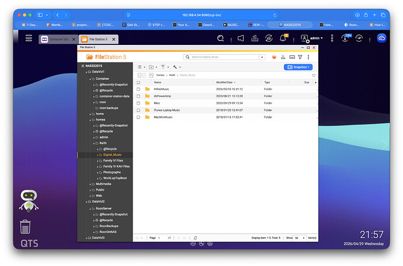Click the File Station upload tray icon
The width and height of the screenshot is (403, 266).
point(283,57)
